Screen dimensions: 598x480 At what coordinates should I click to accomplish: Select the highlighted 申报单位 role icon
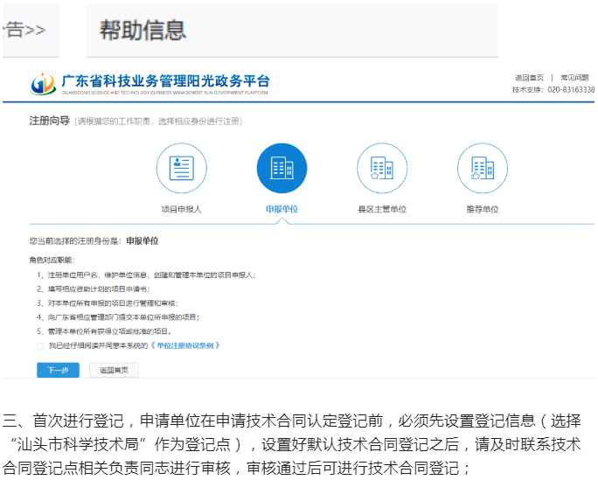(282, 168)
